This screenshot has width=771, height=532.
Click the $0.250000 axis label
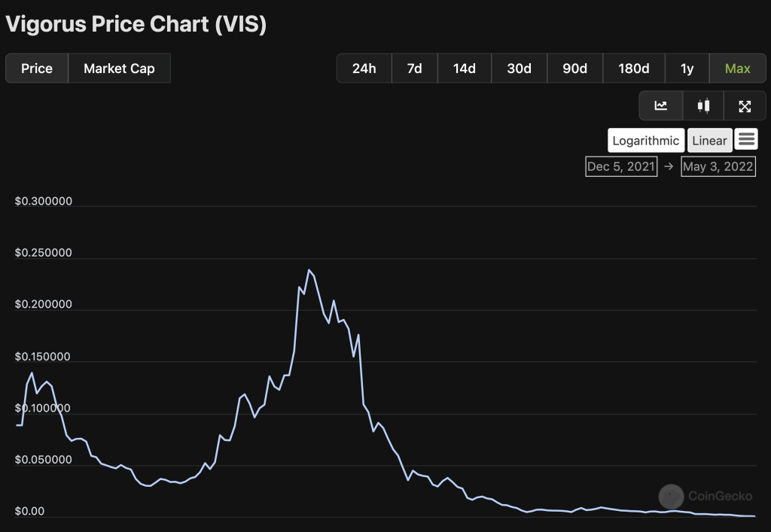tap(43, 253)
